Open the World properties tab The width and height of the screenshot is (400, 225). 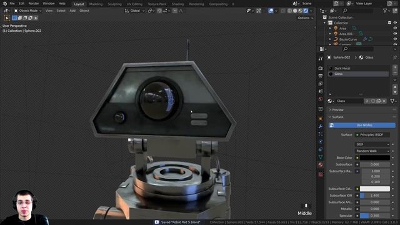pos(321,99)
